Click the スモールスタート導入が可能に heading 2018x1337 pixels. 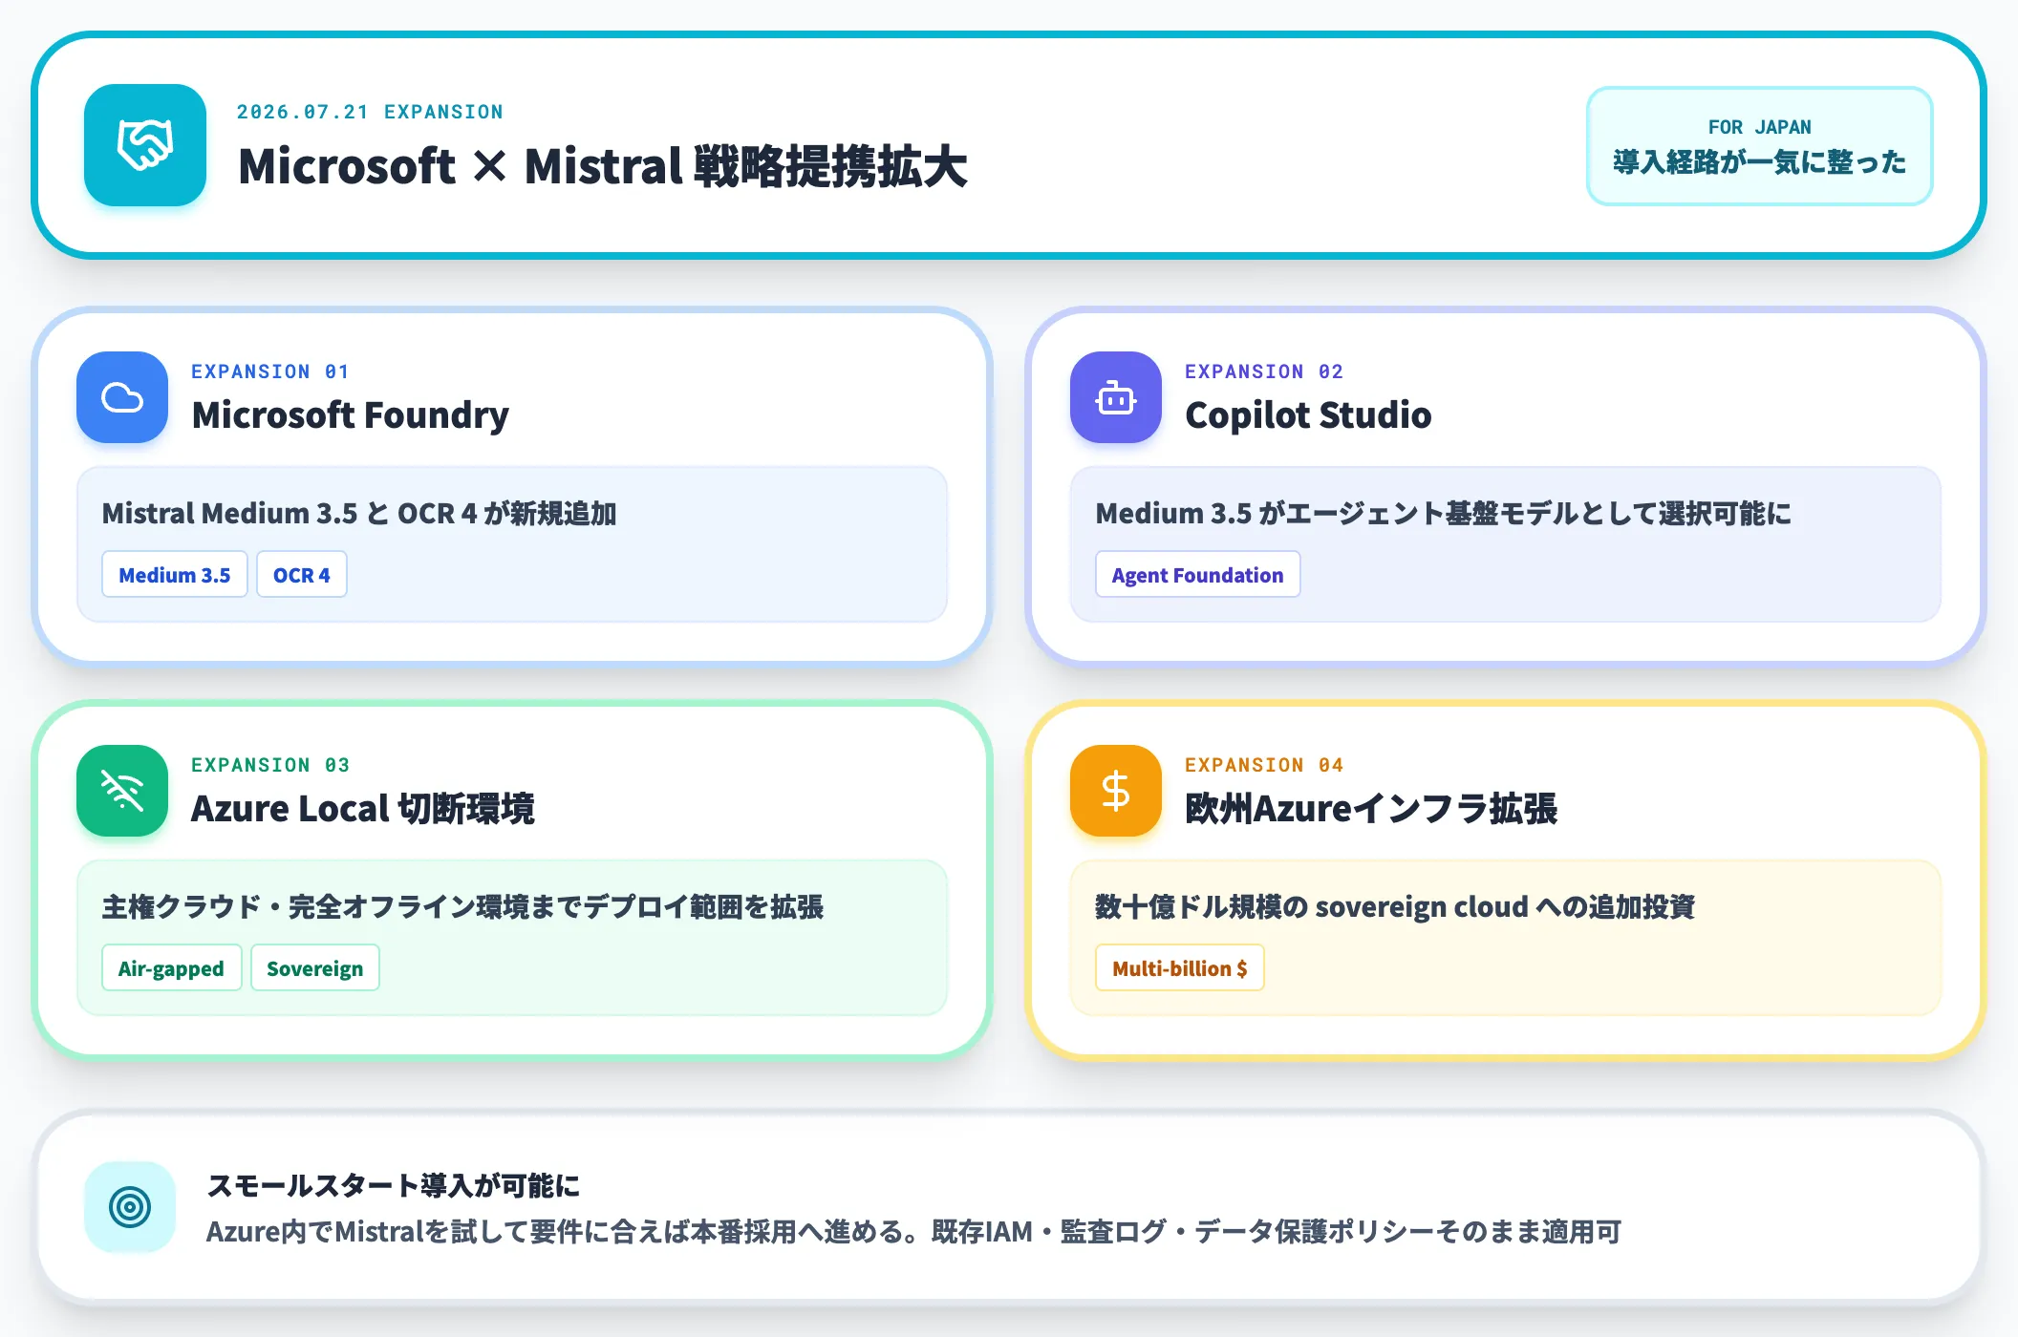click(x=394, y=1186)
